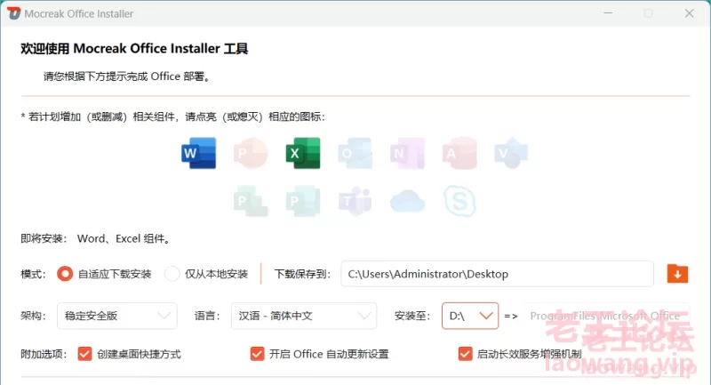Screen dimensions: 711x385
Task: Open the 架构 稳定安全版 dropdown
Action: point(117,316)
